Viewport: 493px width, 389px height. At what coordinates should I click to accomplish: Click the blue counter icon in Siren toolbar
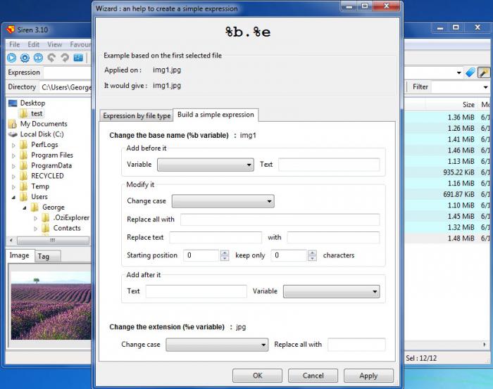78,58
